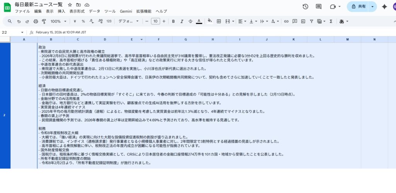Screen dimensions: 396x193
Task: Click the undo arrow icon
Action: tap(19, 21)
